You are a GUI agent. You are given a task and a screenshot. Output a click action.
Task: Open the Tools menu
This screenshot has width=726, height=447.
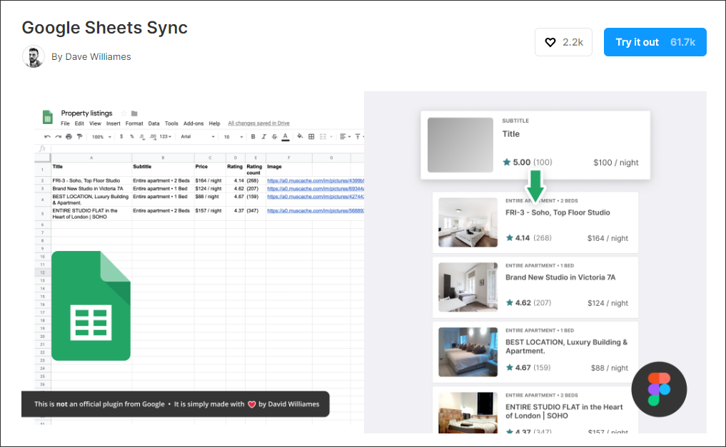[x=171, y=123]
